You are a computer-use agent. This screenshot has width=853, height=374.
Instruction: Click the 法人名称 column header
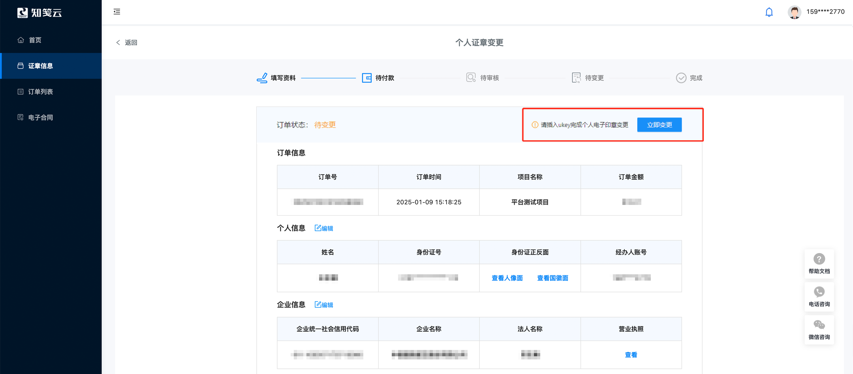click(530, 329)
